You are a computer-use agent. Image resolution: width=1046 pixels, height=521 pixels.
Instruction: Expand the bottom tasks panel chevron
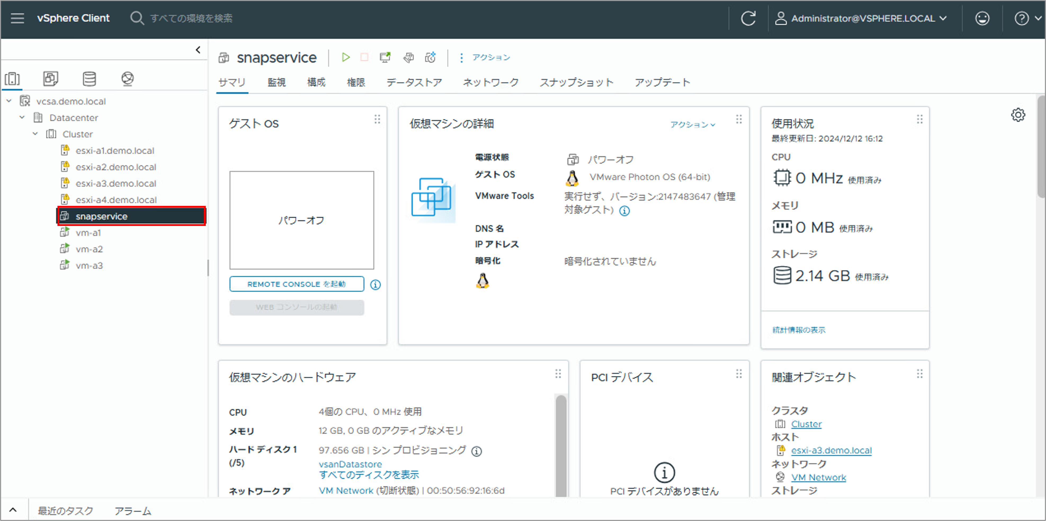tap(13, 510)
